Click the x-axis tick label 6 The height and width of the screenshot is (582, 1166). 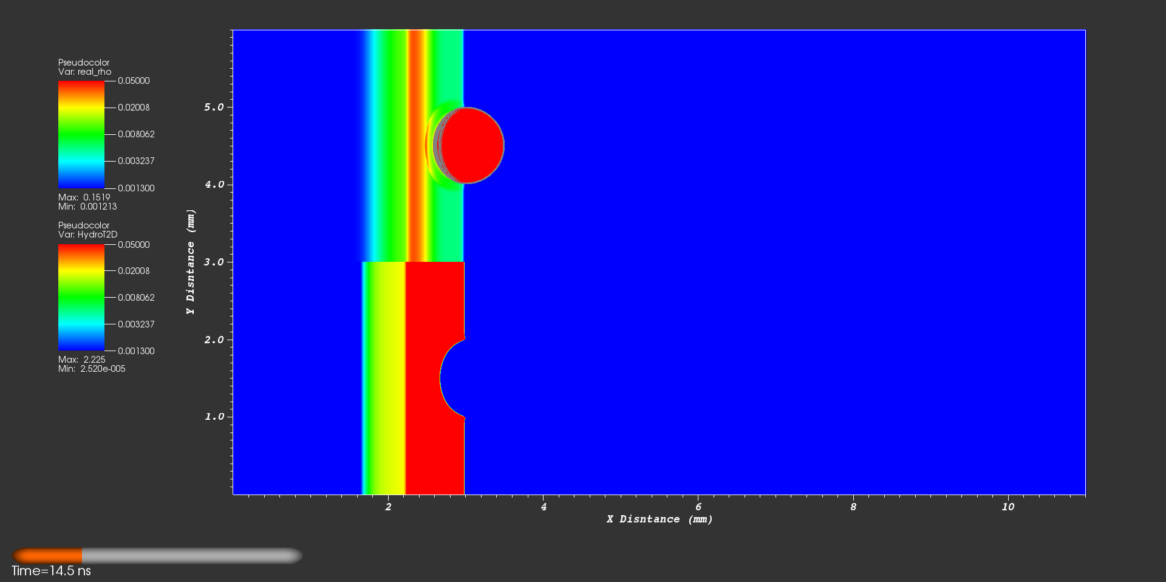tap(698, 507)
